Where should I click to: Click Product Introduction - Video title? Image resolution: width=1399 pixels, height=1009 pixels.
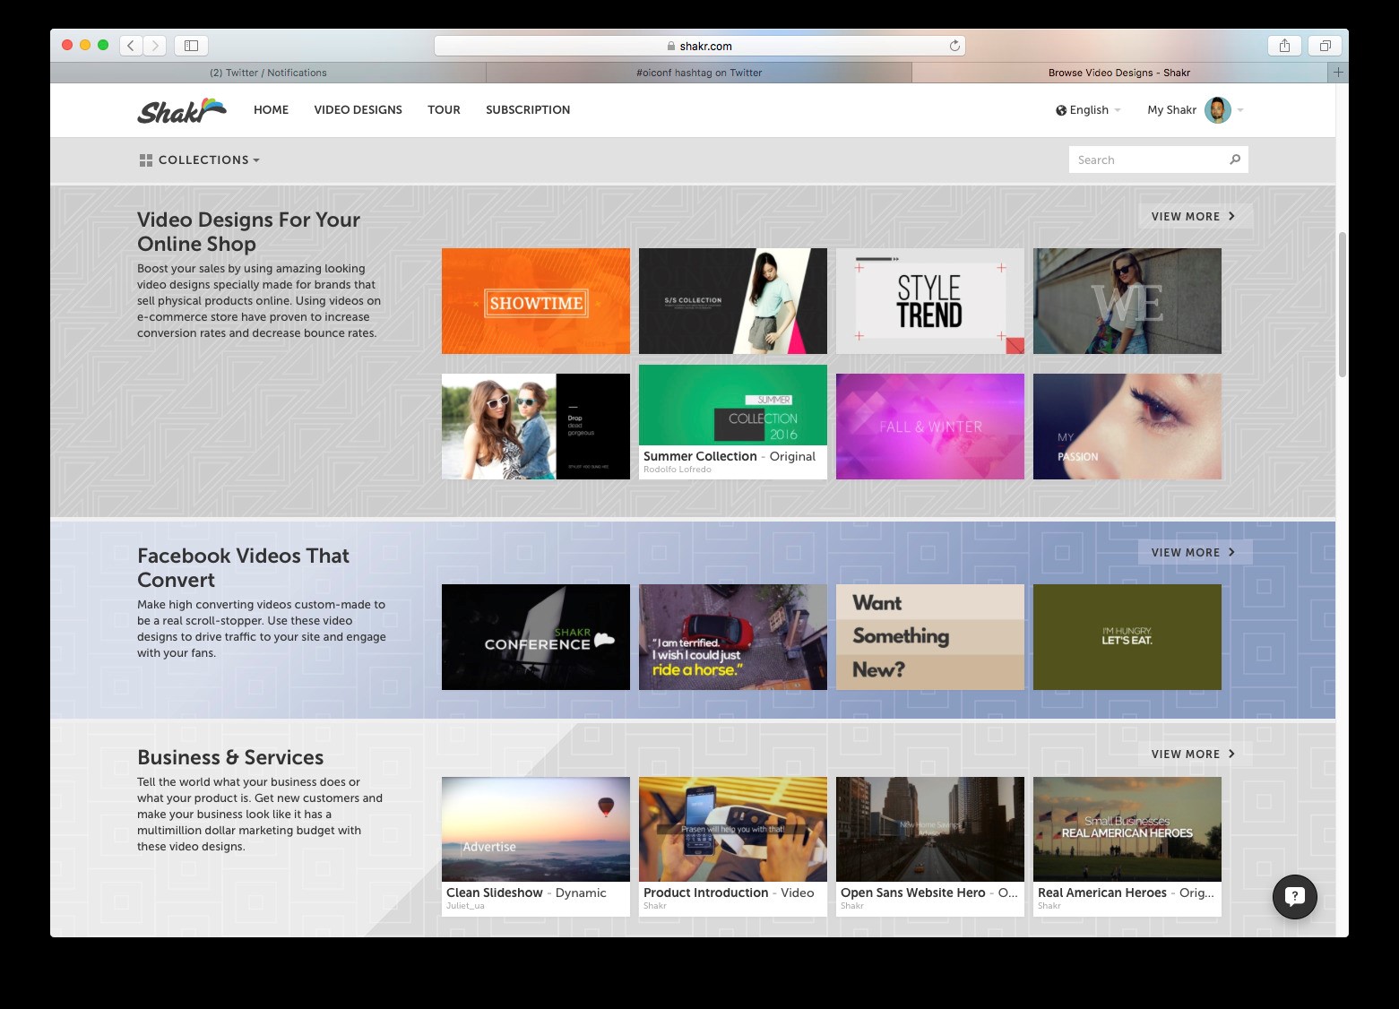click(729, 893)
